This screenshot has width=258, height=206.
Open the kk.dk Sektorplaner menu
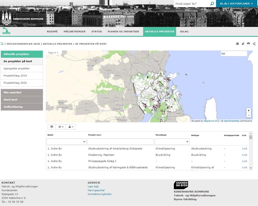tap(237, 4)
